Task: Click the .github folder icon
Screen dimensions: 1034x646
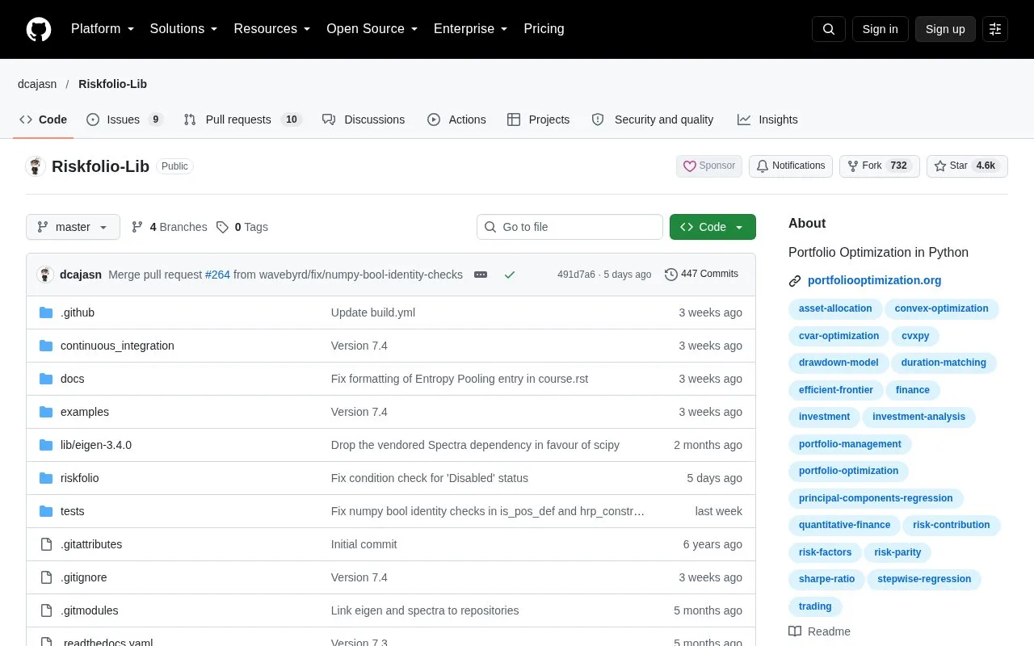Action: [x=46, y=313]
